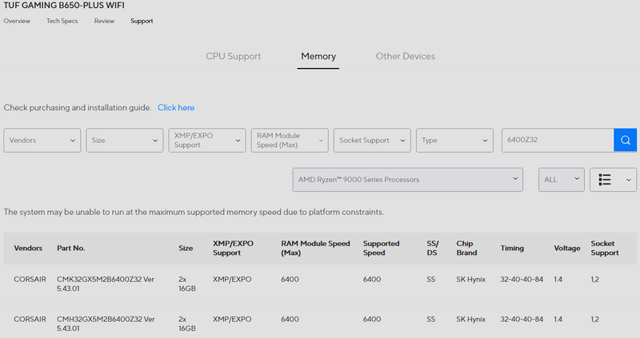640x338 pixels.
Task: Switch to the Other Devices tab
Action: 406,57
